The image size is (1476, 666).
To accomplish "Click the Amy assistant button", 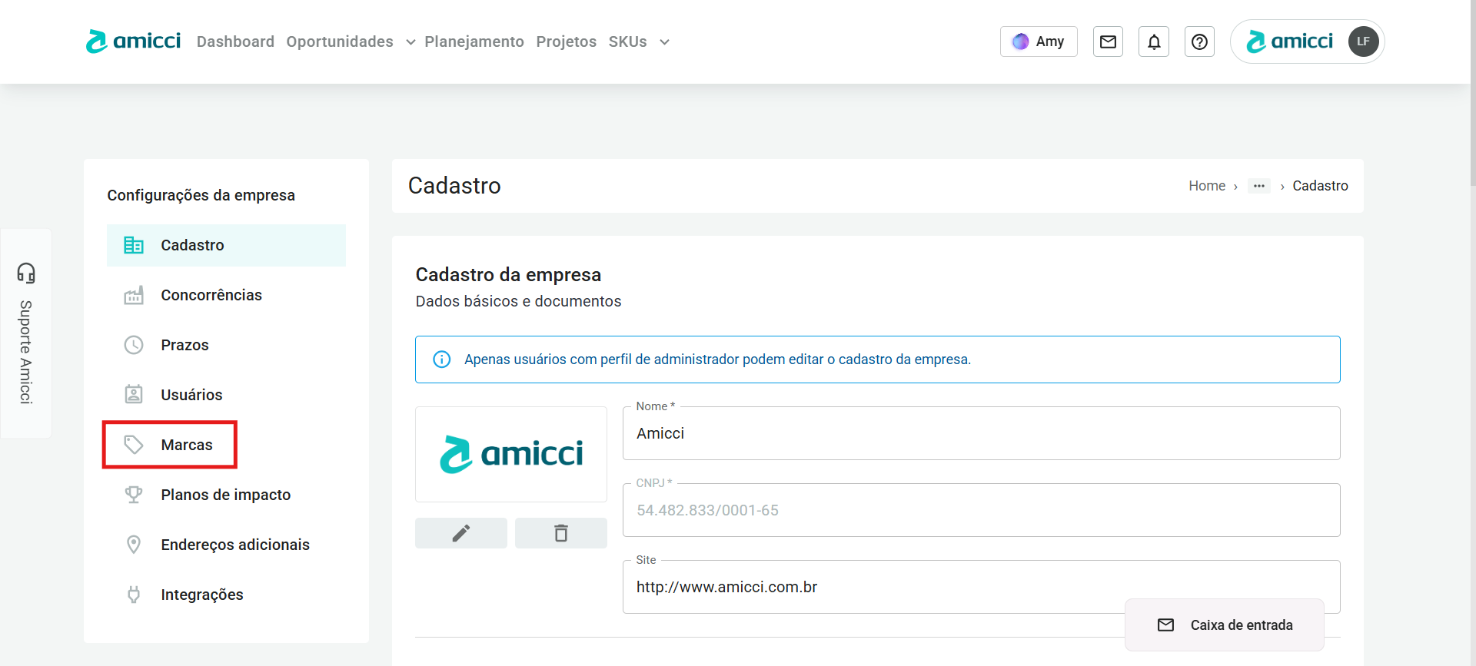I will pos(1039,41).
